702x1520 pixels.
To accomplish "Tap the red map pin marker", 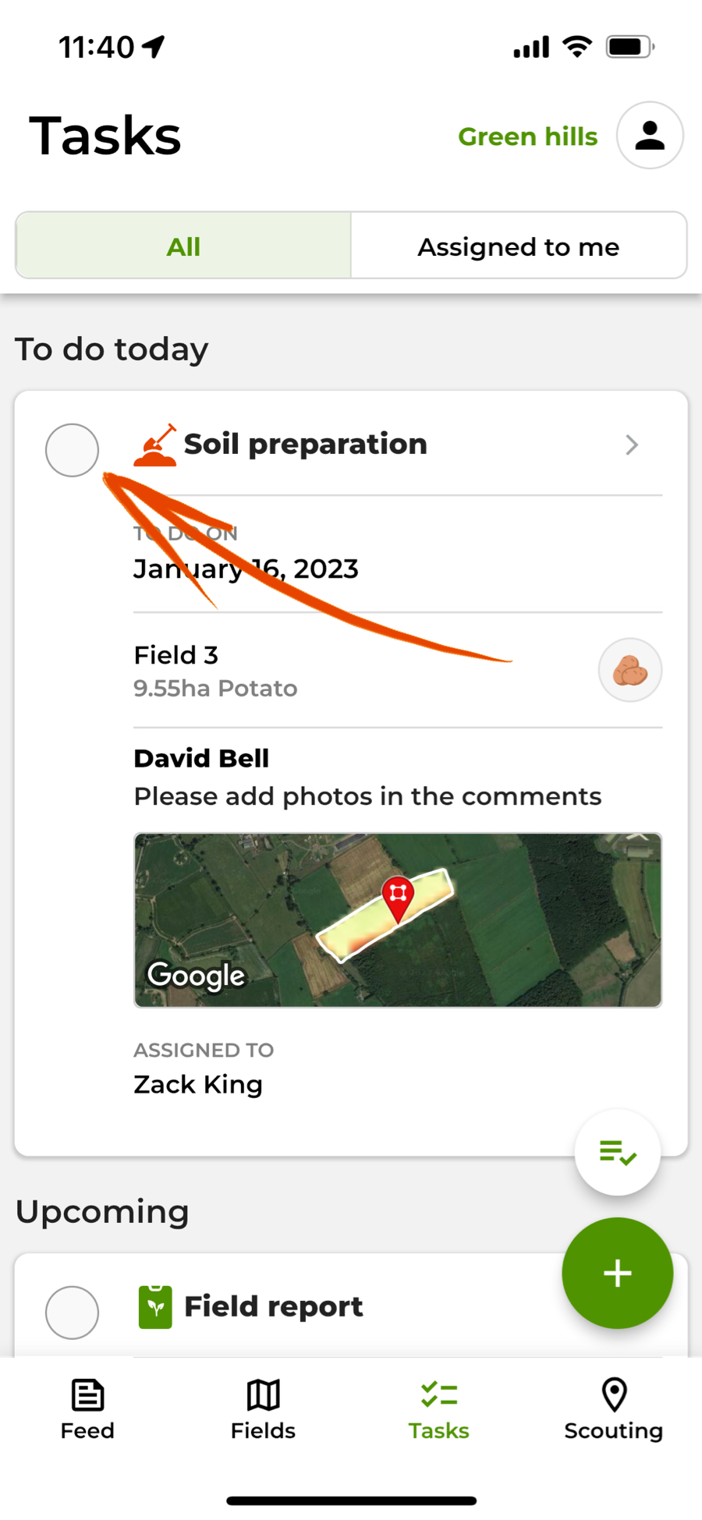I will click(x=398, y=897).
